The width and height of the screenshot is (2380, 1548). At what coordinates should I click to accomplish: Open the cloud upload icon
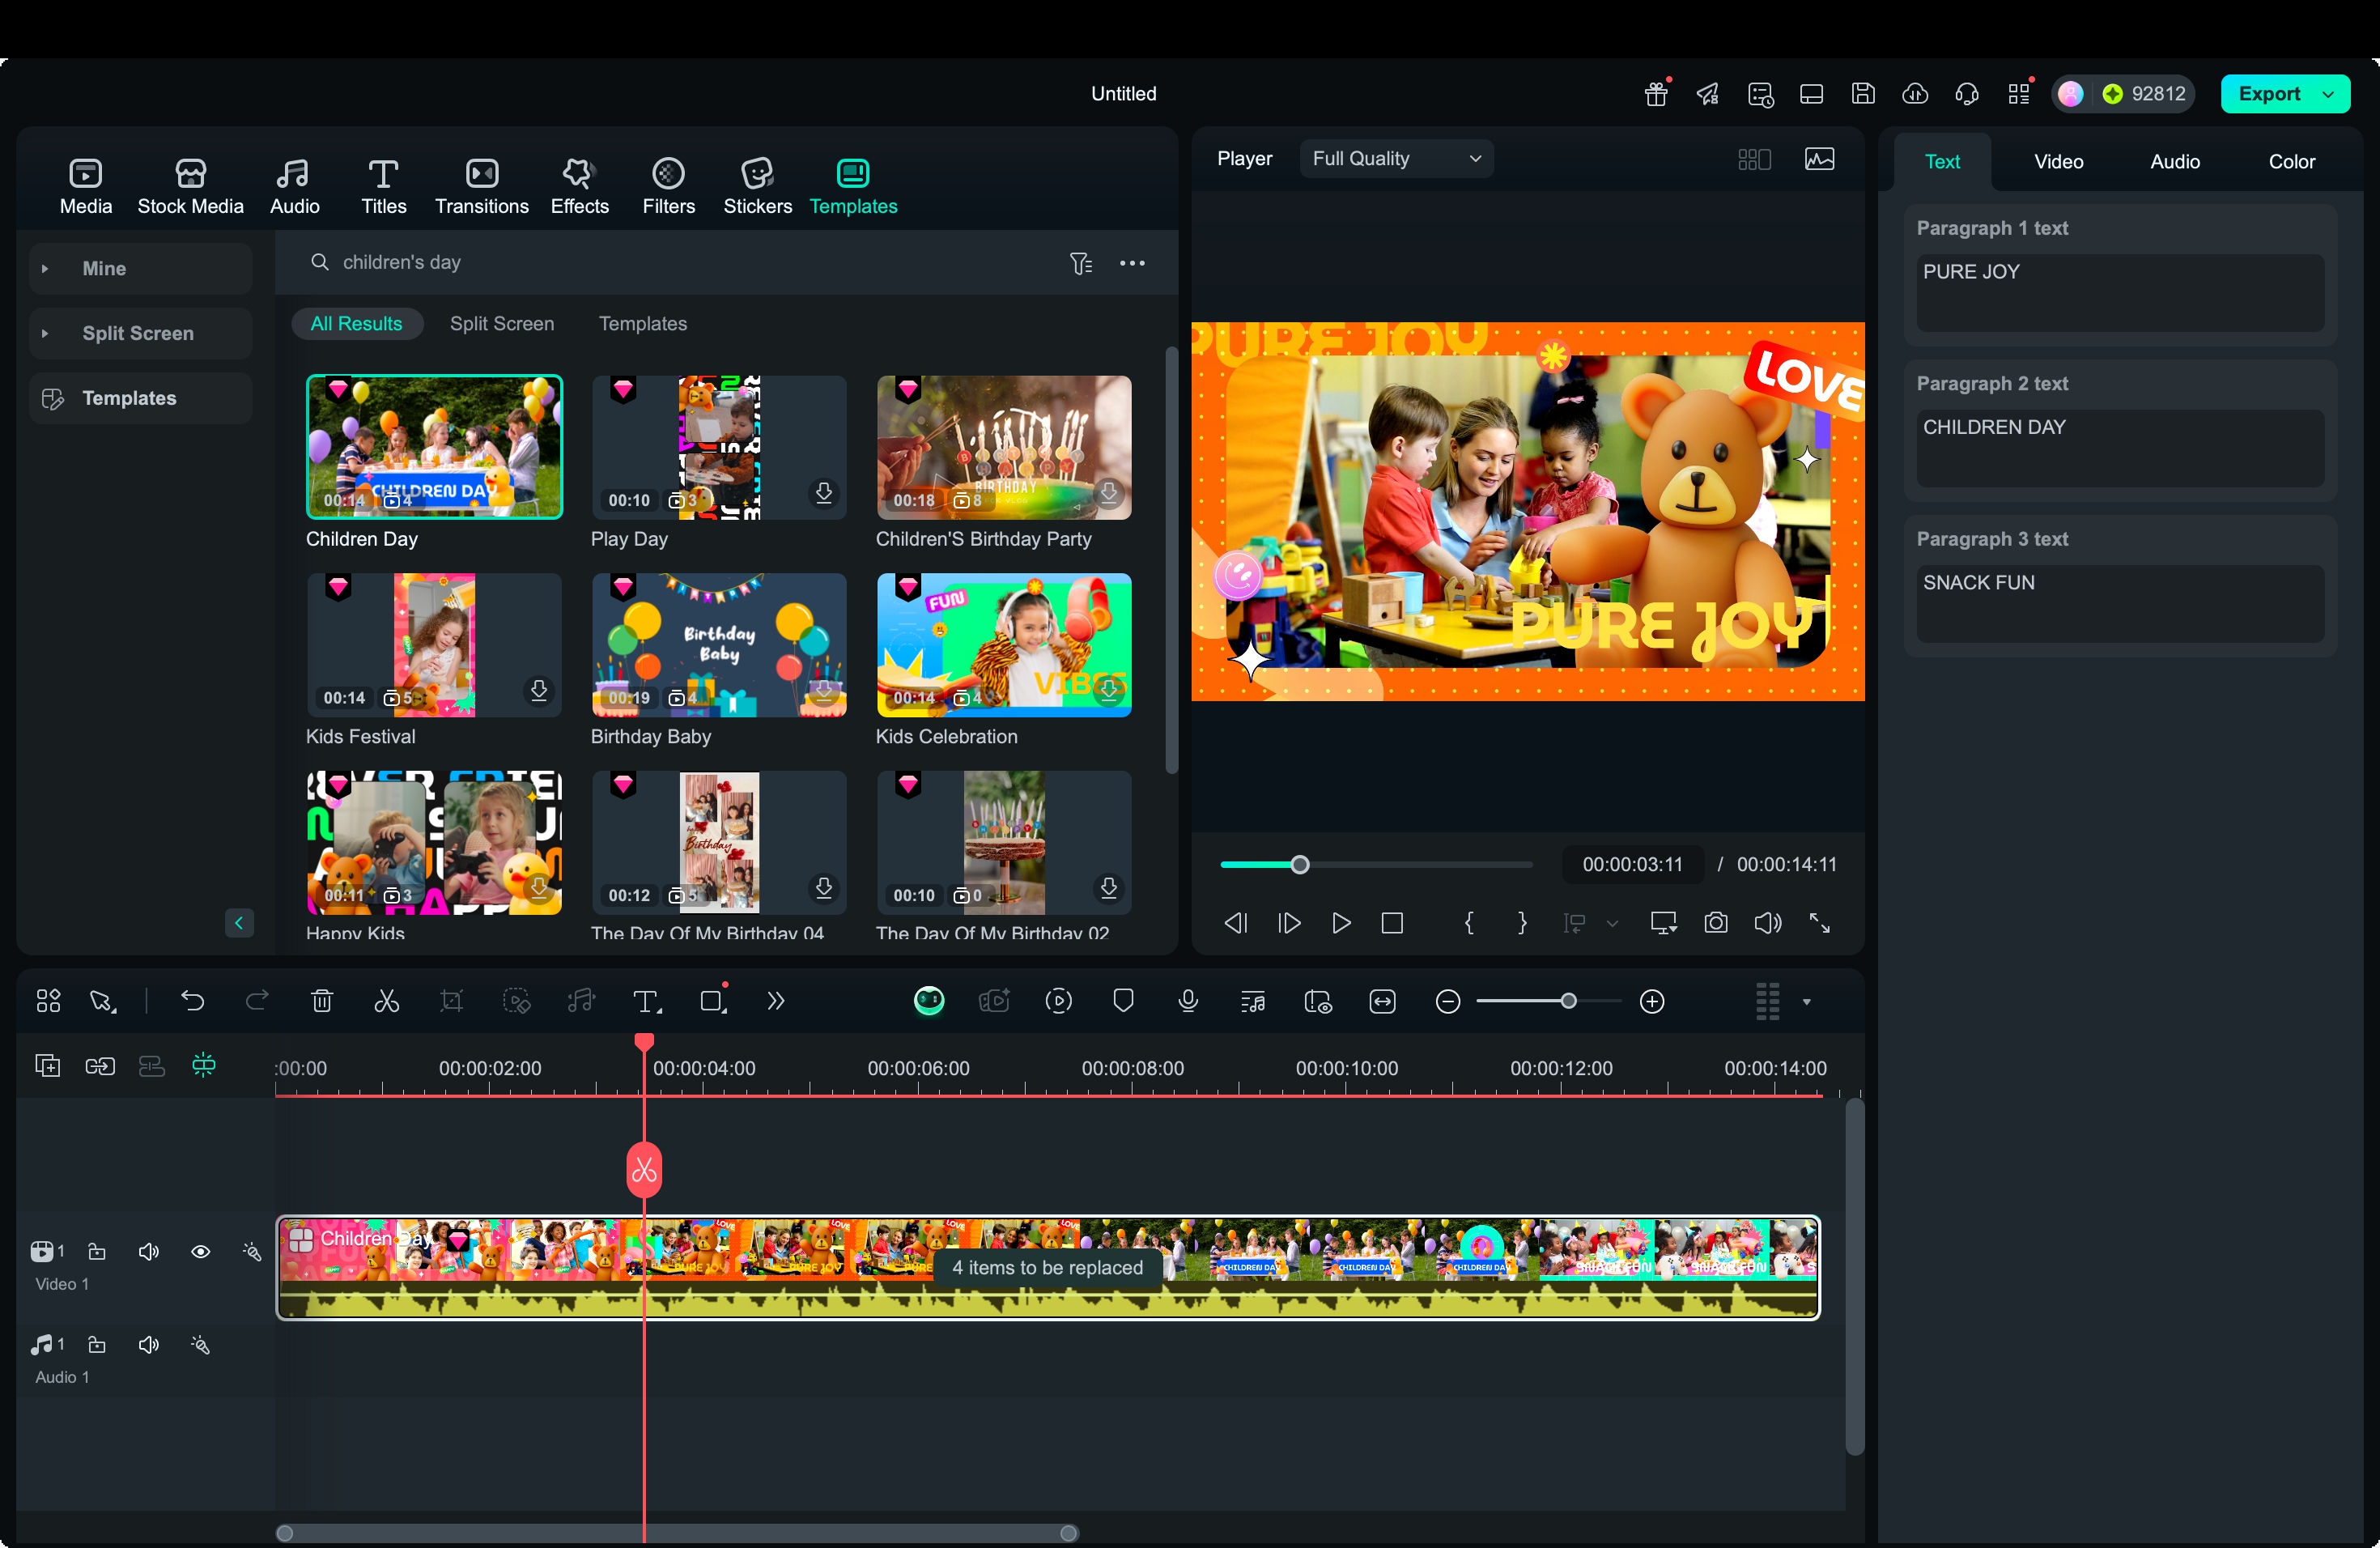[x=1914, y=93]
